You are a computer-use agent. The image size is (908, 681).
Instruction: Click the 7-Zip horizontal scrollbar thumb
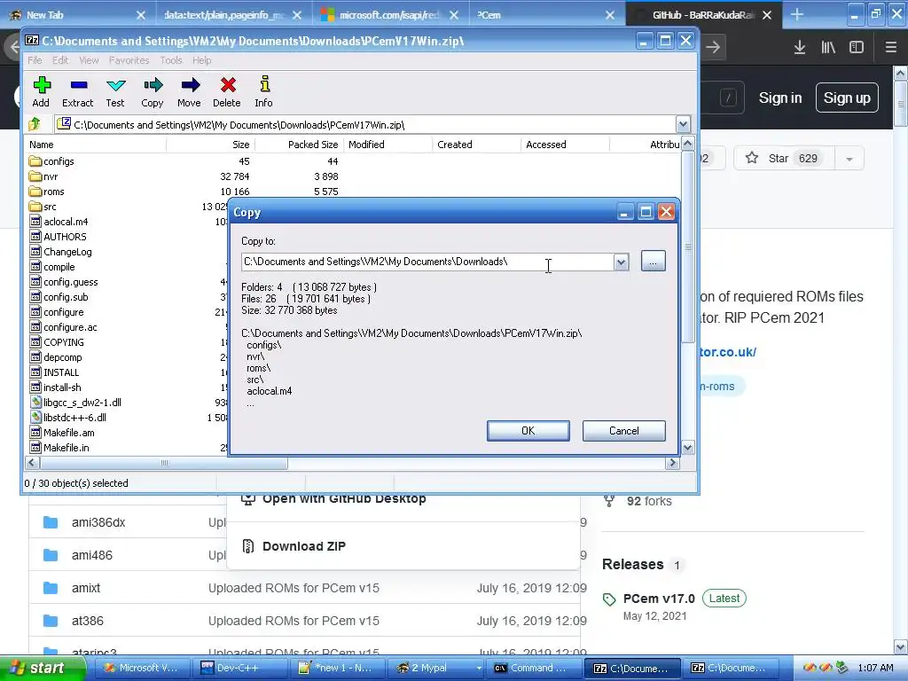[164, 463]
